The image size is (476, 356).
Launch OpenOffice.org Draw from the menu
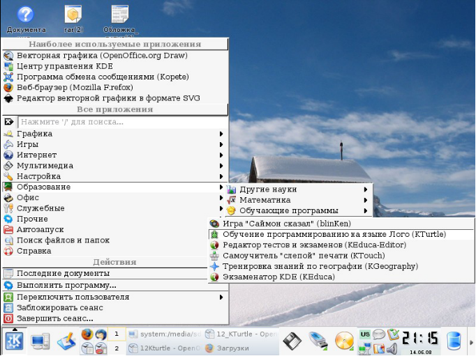coord(102,56)
